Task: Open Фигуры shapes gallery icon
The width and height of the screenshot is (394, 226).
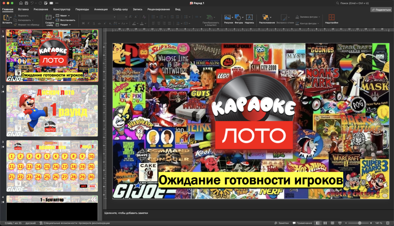Action: point(238,17)
